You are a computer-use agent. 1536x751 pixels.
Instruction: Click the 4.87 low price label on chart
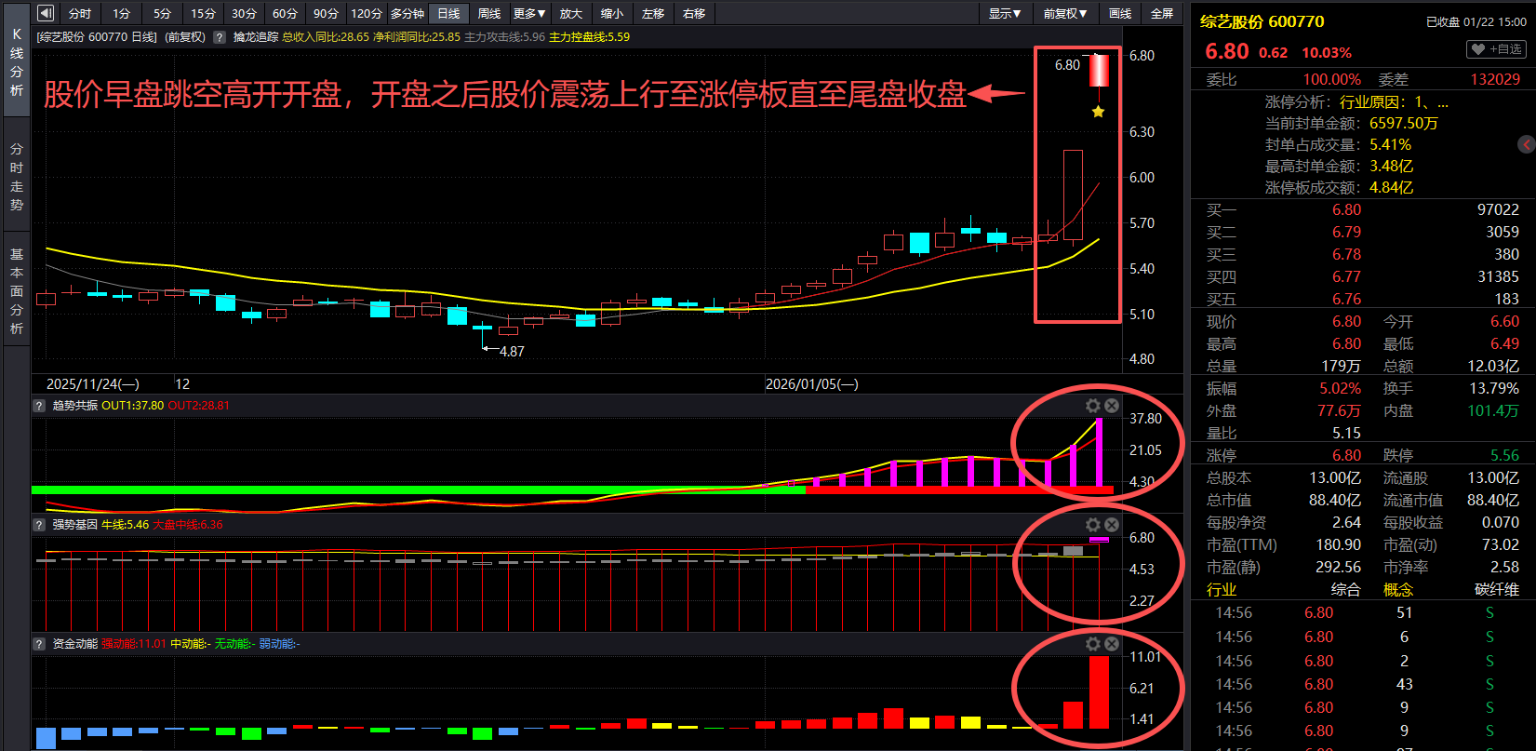pyautogui.click(x=512, y=352)
